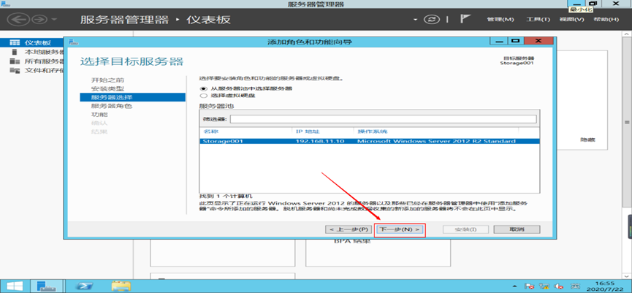Click the 上一步(P) button

[348, 229]
